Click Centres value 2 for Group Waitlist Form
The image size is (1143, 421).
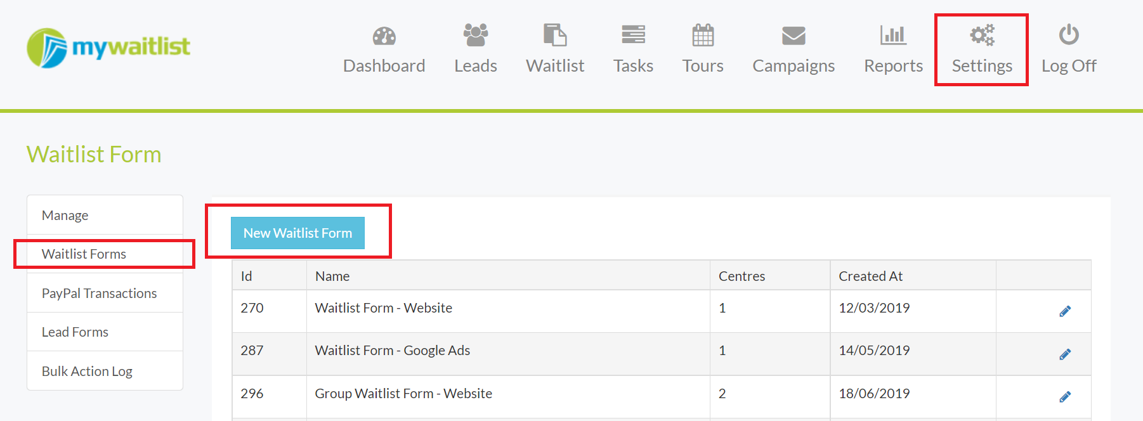pyautogui.click(x=722, y=394)
